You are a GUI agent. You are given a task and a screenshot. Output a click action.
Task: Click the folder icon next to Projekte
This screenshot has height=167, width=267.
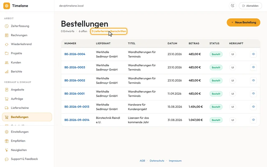click(x=7, y=53)
